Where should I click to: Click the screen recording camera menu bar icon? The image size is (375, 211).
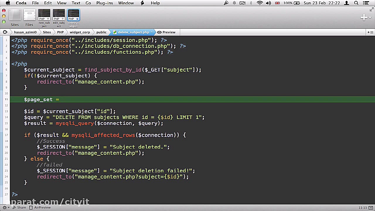[x=243, y=3]
